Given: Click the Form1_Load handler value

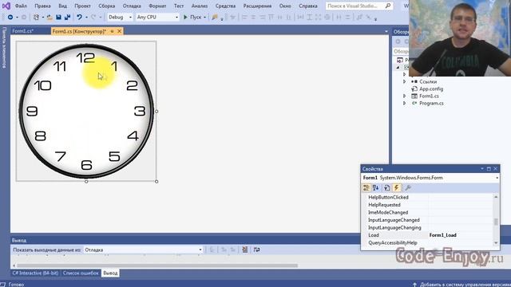Looking at the screenshot, I should tap(442, 235).
